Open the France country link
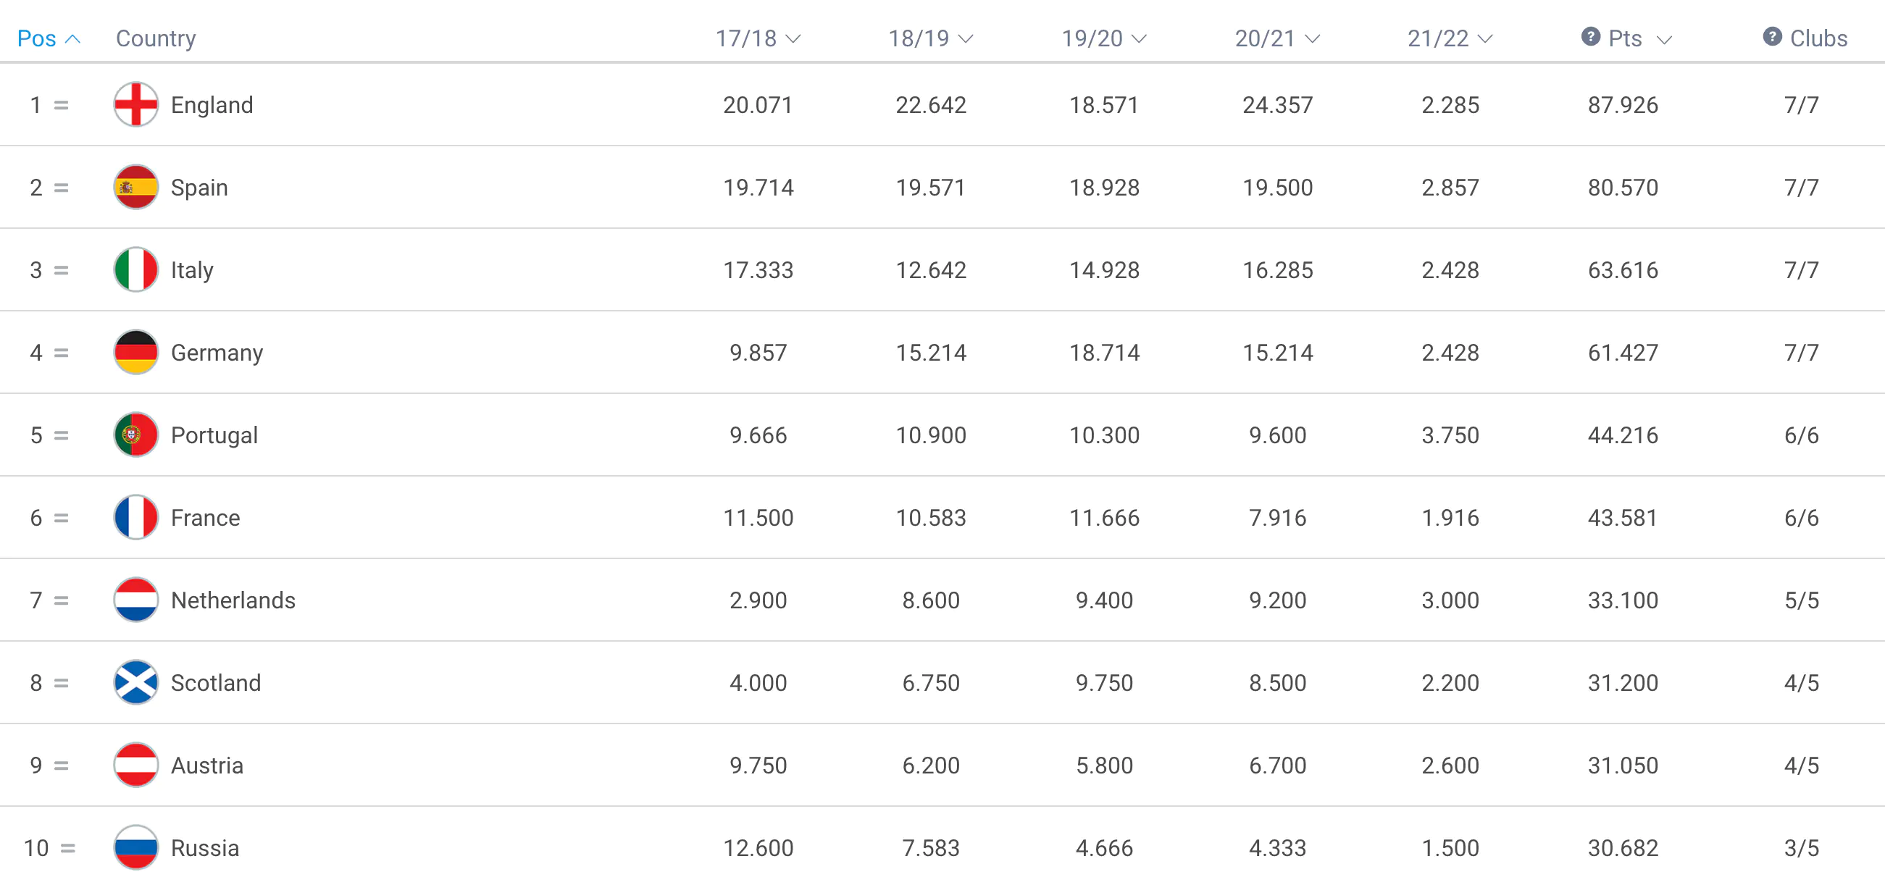Image resolution: width=1885 pixels, height=885 pixels. [205, 518]
